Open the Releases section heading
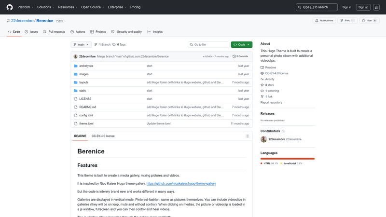This screenshot has width=386, height=217. click(x=267, y=114)
